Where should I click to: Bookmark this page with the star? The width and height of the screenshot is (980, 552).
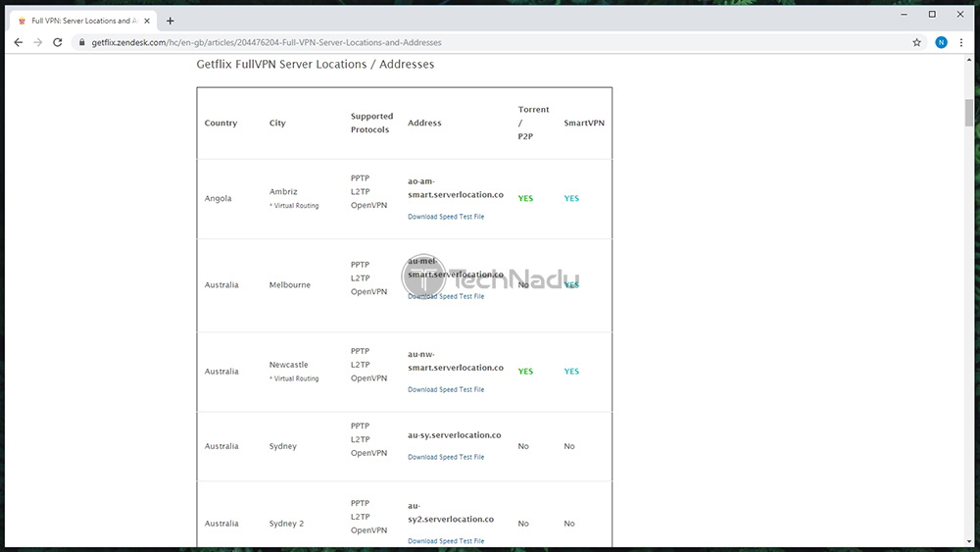tap(916, 42)
